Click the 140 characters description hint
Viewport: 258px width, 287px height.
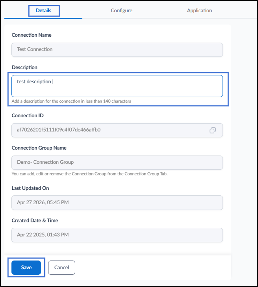(71, 101)
